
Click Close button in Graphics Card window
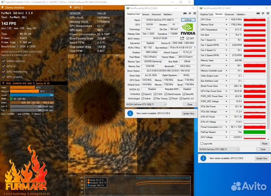point(190,104)
